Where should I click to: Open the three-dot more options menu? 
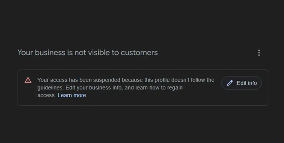[259, 53]
